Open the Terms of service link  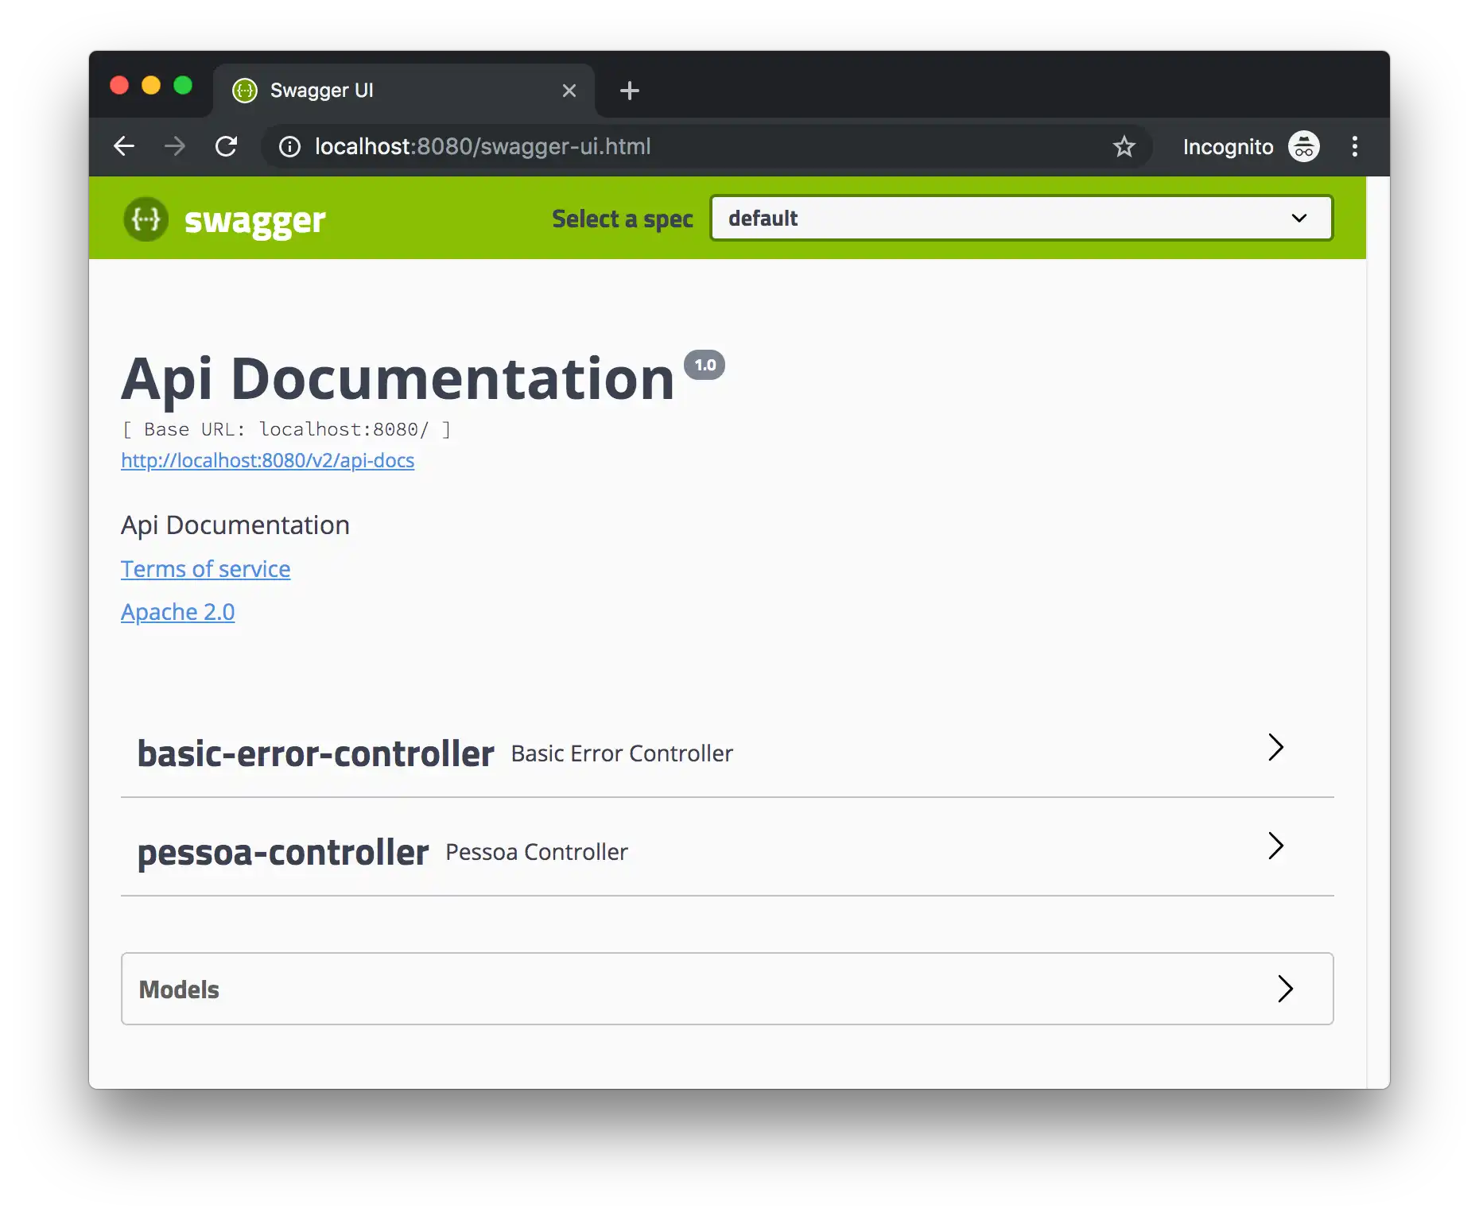tap(205, 569)
